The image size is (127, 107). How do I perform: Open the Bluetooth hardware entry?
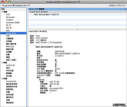click(10, 17)
